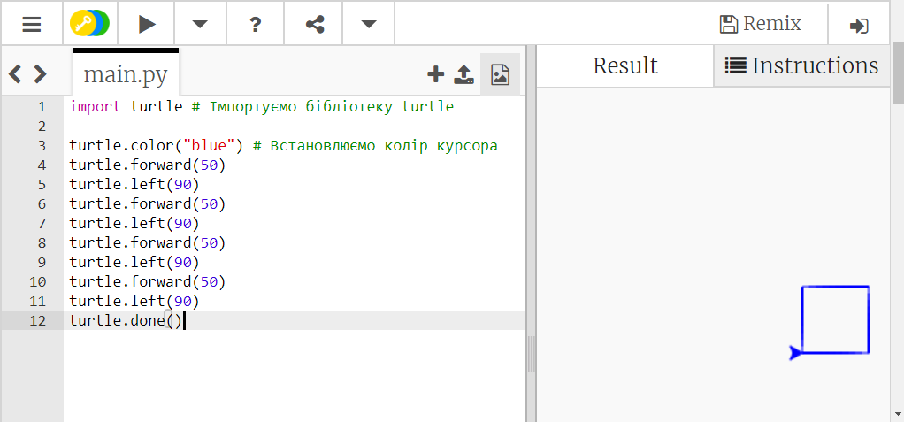Click turtle.left(90) on line 5
Viewport: 904px width, 422px height.
tap(134, 185)
